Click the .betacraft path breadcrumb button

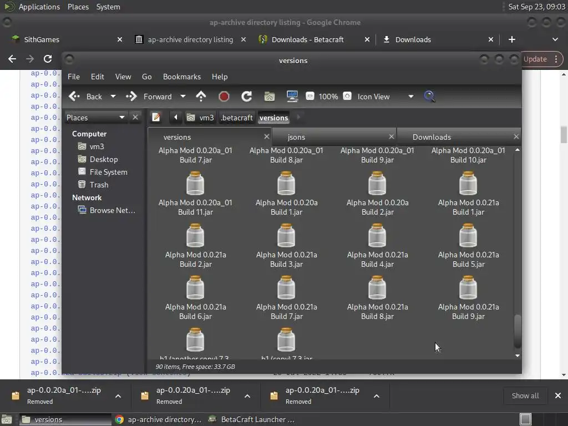(x=237, y=118)
